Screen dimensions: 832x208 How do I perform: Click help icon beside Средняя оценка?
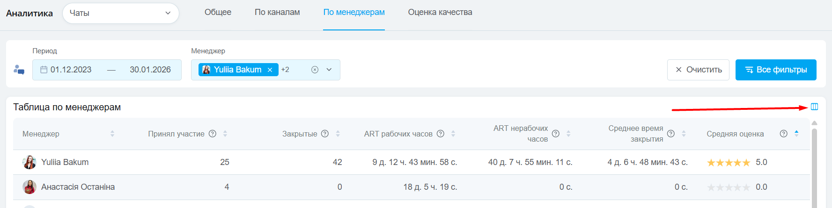point(783,134)
